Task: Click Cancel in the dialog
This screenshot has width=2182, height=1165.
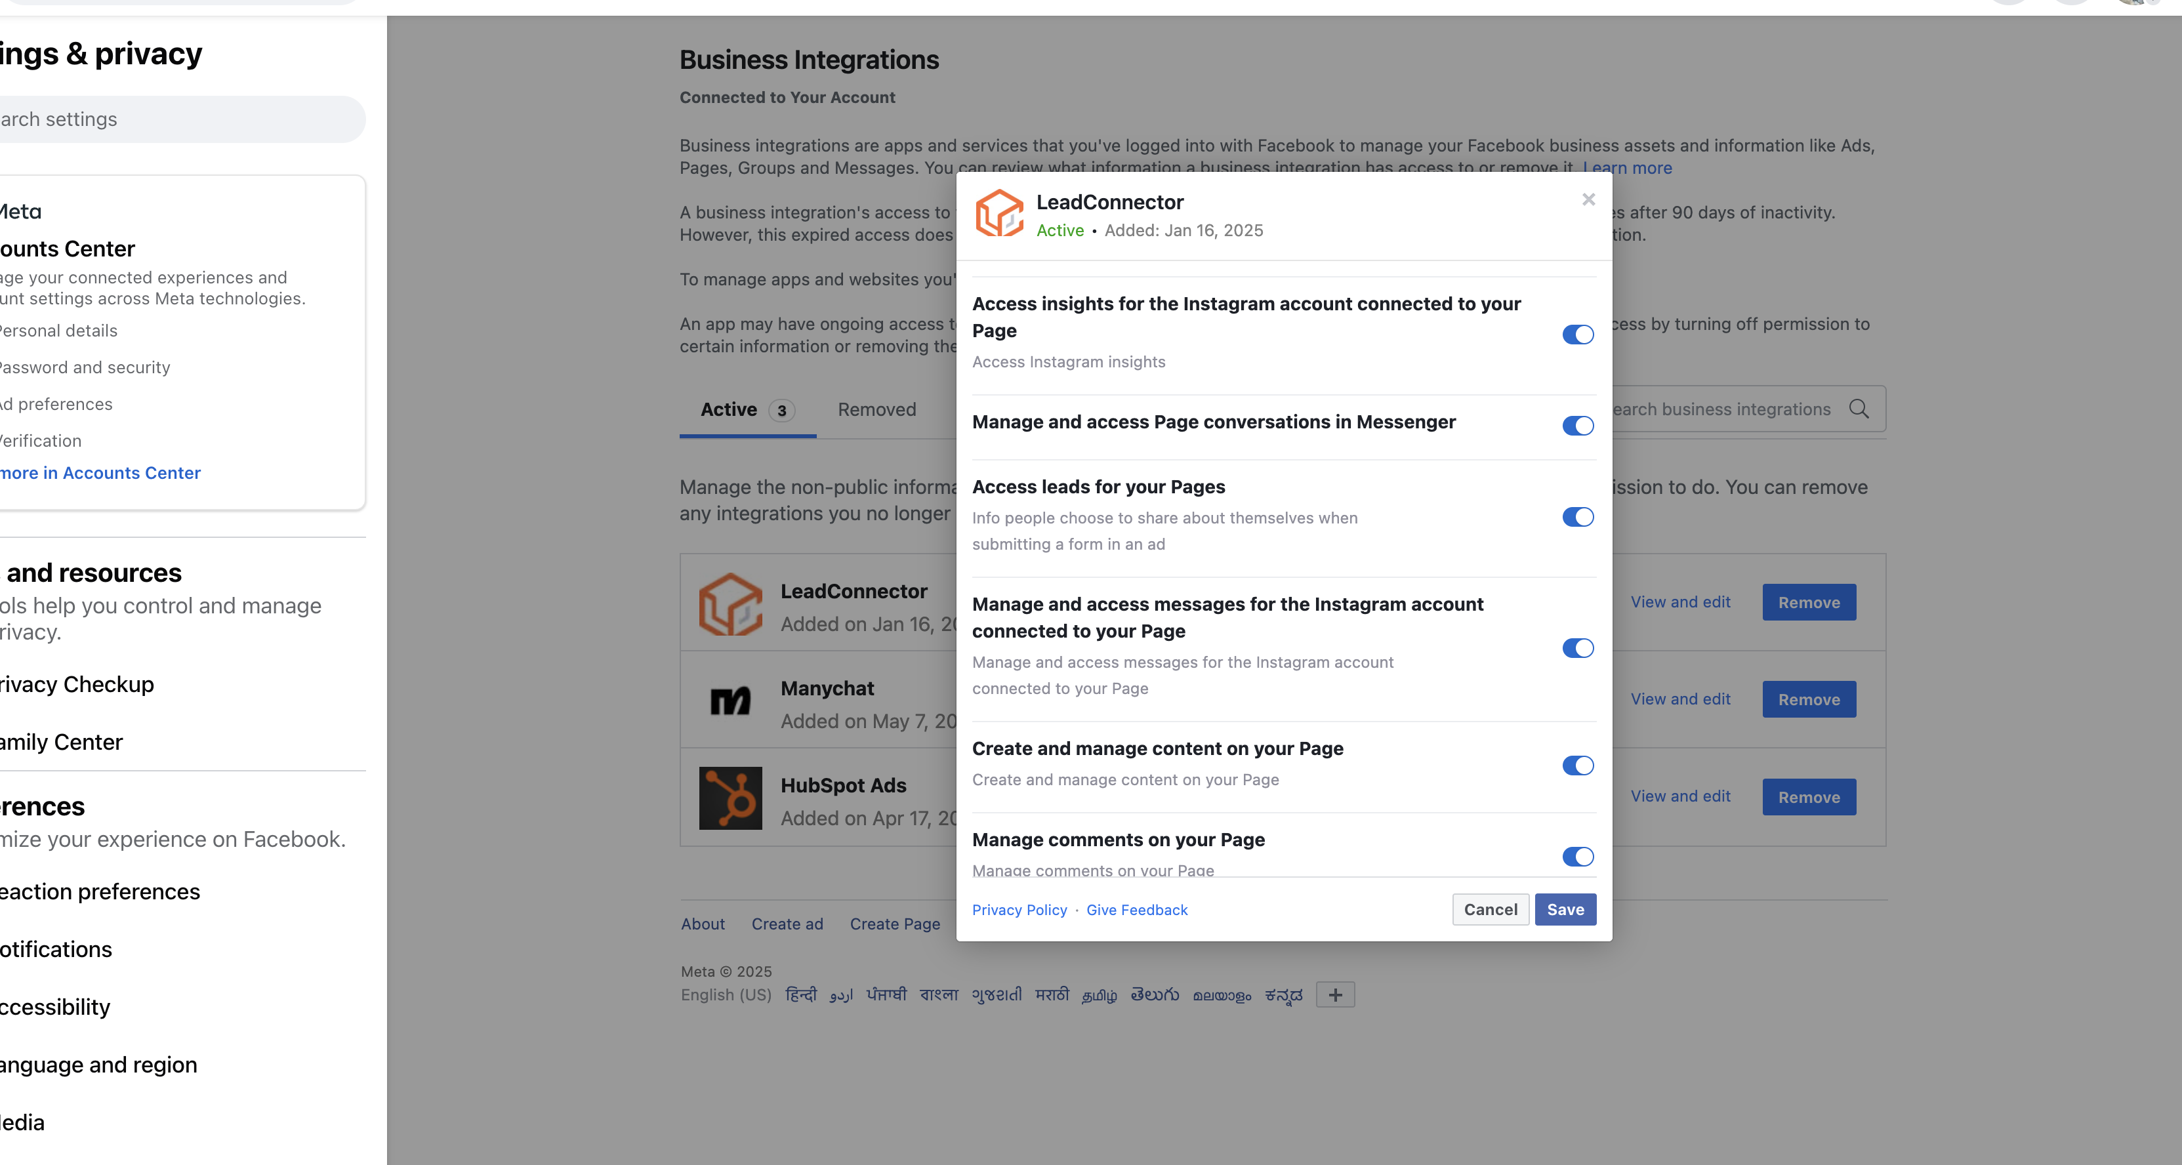Action: click(x=1490, y=909)
